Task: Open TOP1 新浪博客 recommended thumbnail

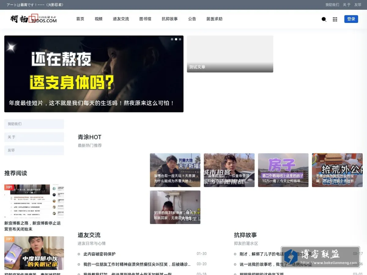Action: [34, 201]
